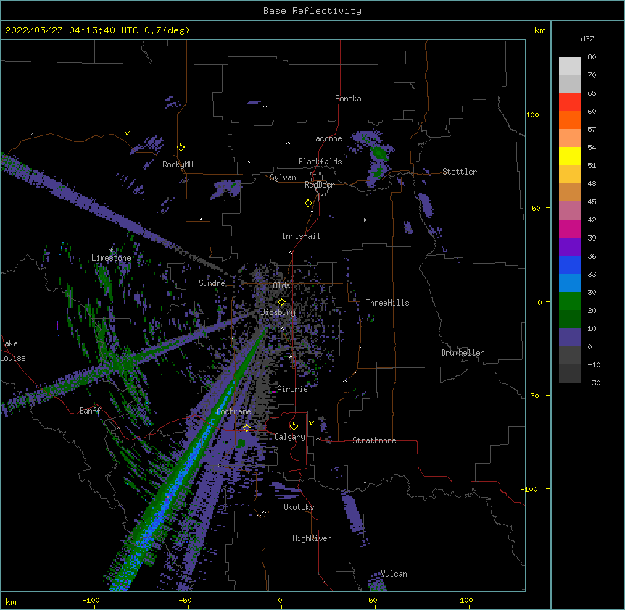
Task: Select the pink 45-42 dBZ legend swatch
Action: [570, 211]
